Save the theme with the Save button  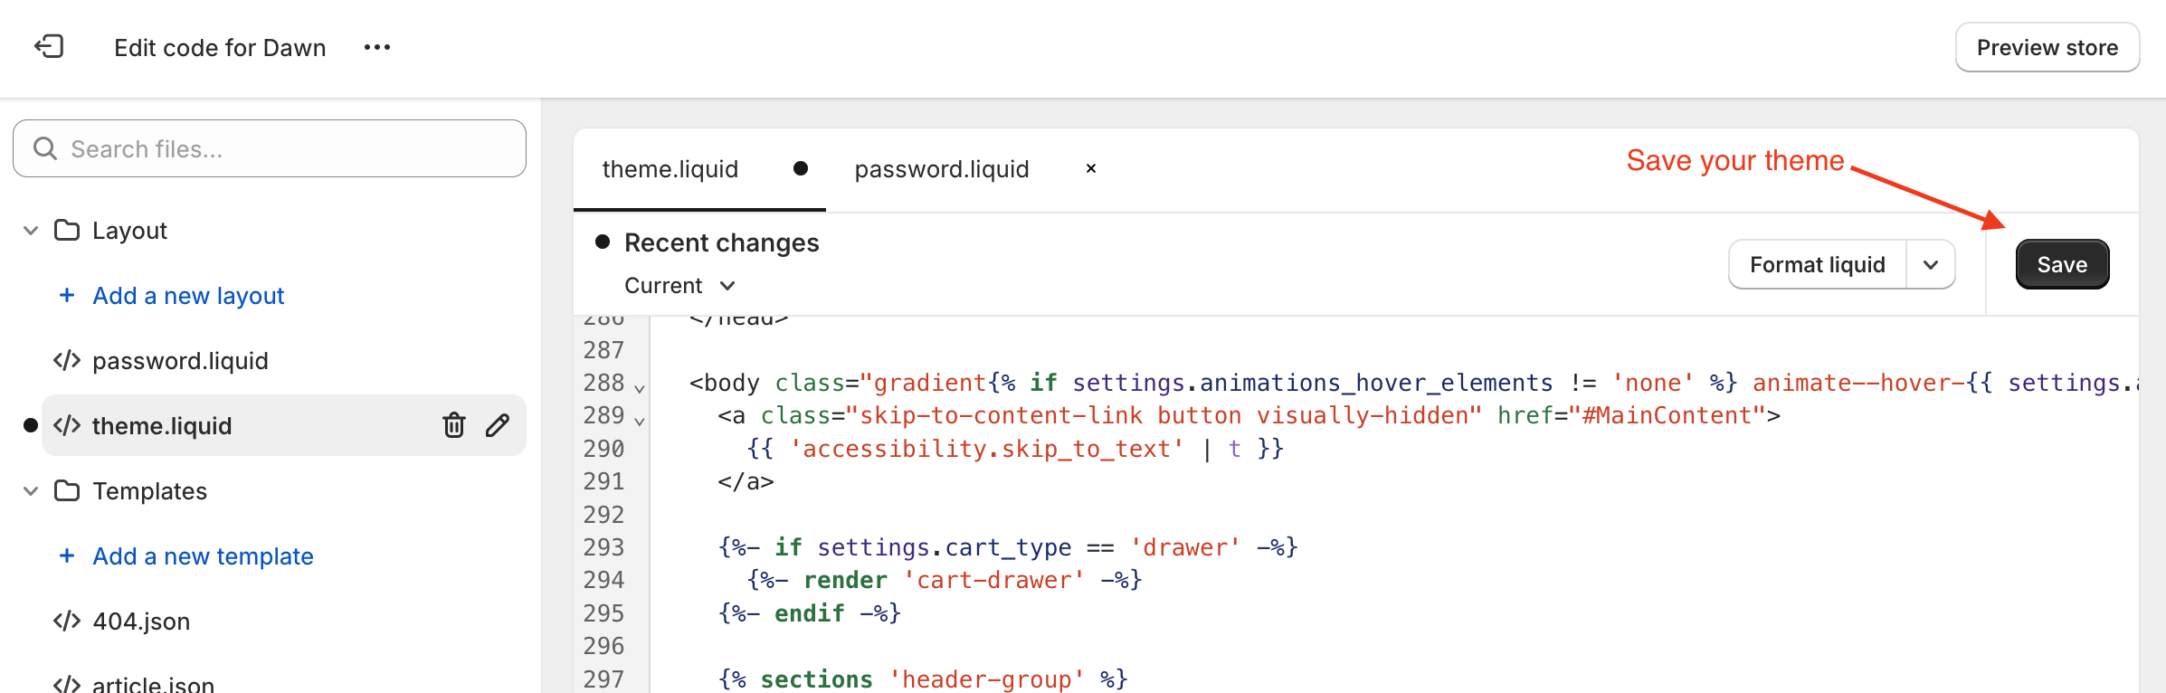coord(2062,265)
